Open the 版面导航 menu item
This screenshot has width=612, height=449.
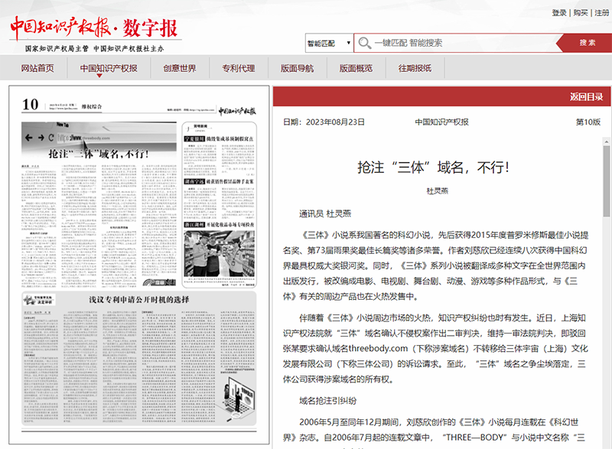(x=297, y=68)
